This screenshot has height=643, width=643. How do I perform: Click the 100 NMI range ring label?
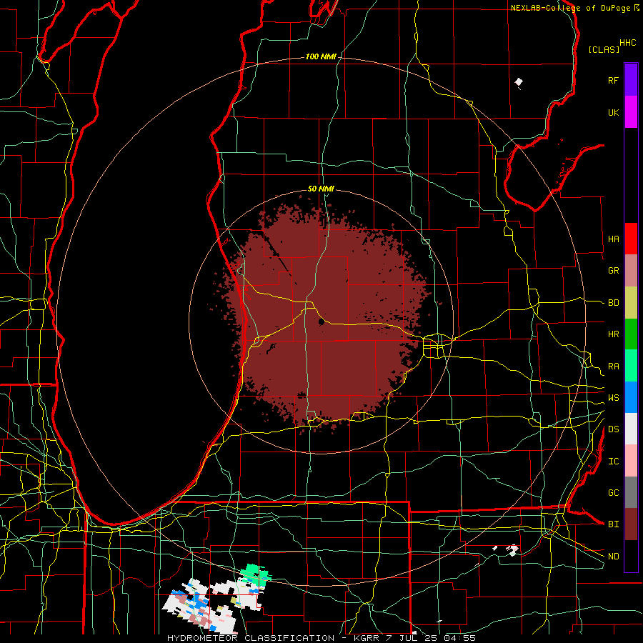(x=321, y=56)
